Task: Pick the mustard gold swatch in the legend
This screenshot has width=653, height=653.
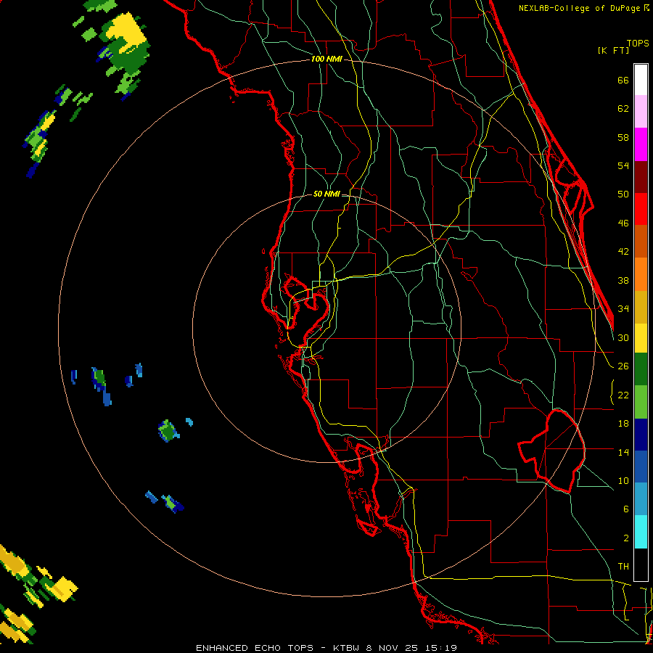Action: 641,307
